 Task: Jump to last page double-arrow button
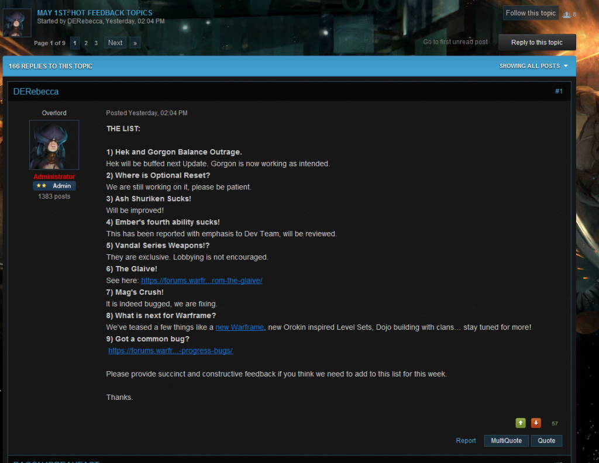pos(135,43)
